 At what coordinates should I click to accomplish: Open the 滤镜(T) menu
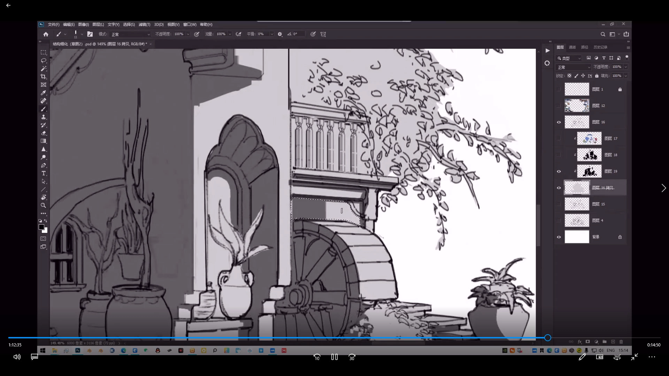pos(144,24)
